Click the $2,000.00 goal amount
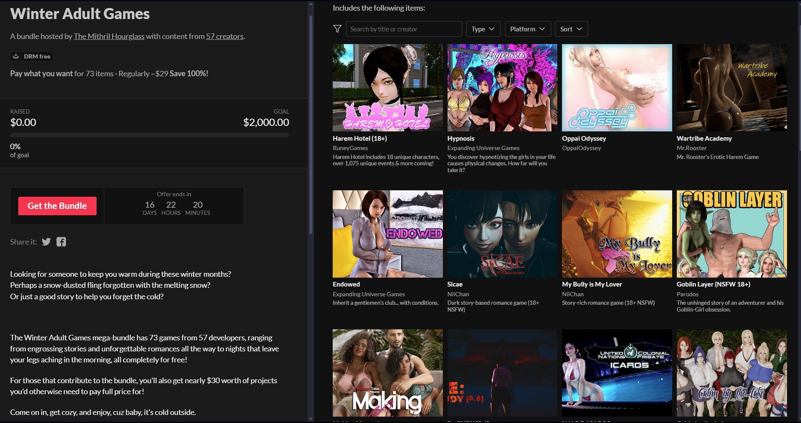 266,122
